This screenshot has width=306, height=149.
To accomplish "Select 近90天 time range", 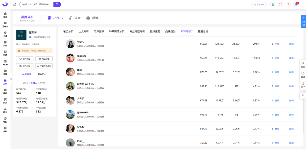I will tap(42, 83).
